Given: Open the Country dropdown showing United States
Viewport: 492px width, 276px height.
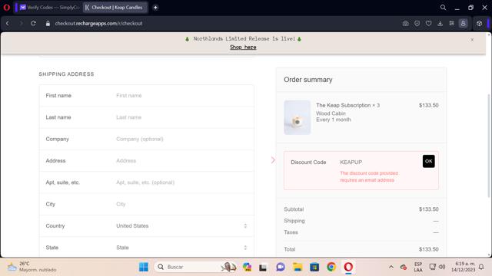Looking at the screenshot, I should click(x=147, y=226).
